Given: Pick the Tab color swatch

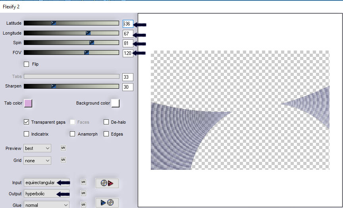Looking at the screenshot, I should click(28, 103).
